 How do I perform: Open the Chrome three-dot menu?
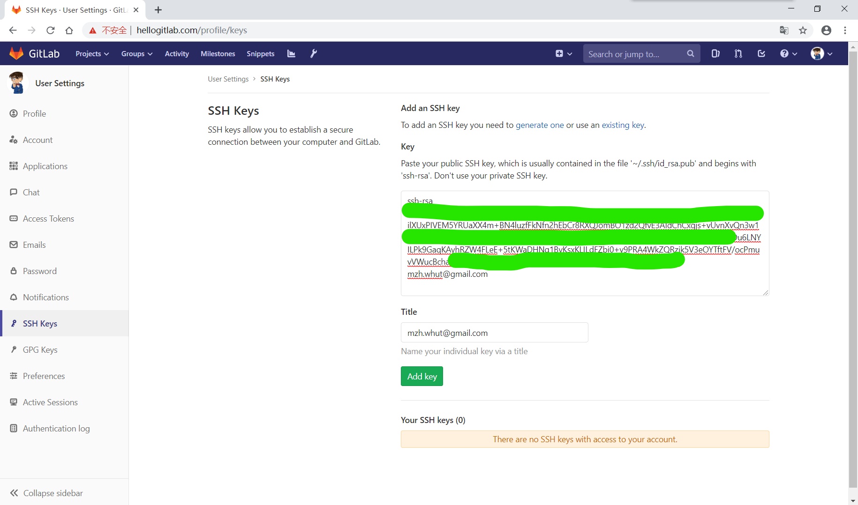[845, 30]
